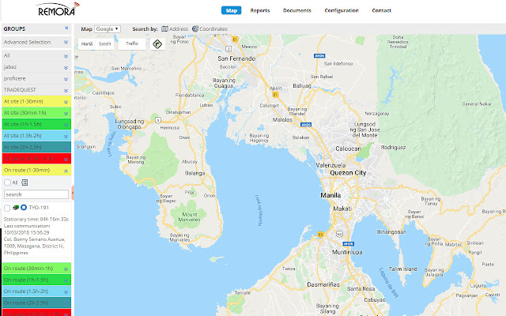Click the Binangonan label on the map
The width and height of the screenshot is (506, 316).
(392, 231)
